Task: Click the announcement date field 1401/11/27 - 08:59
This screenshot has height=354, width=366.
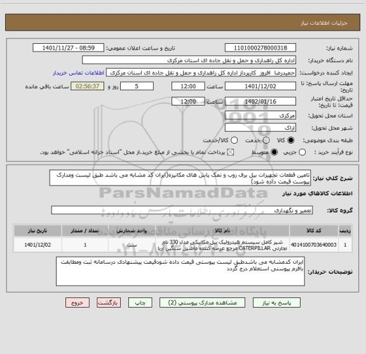Action: point(69,48)
